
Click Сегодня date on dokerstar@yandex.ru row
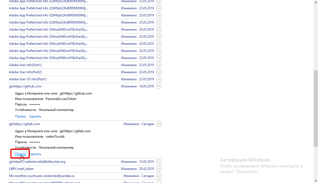[x=148, y=176]
